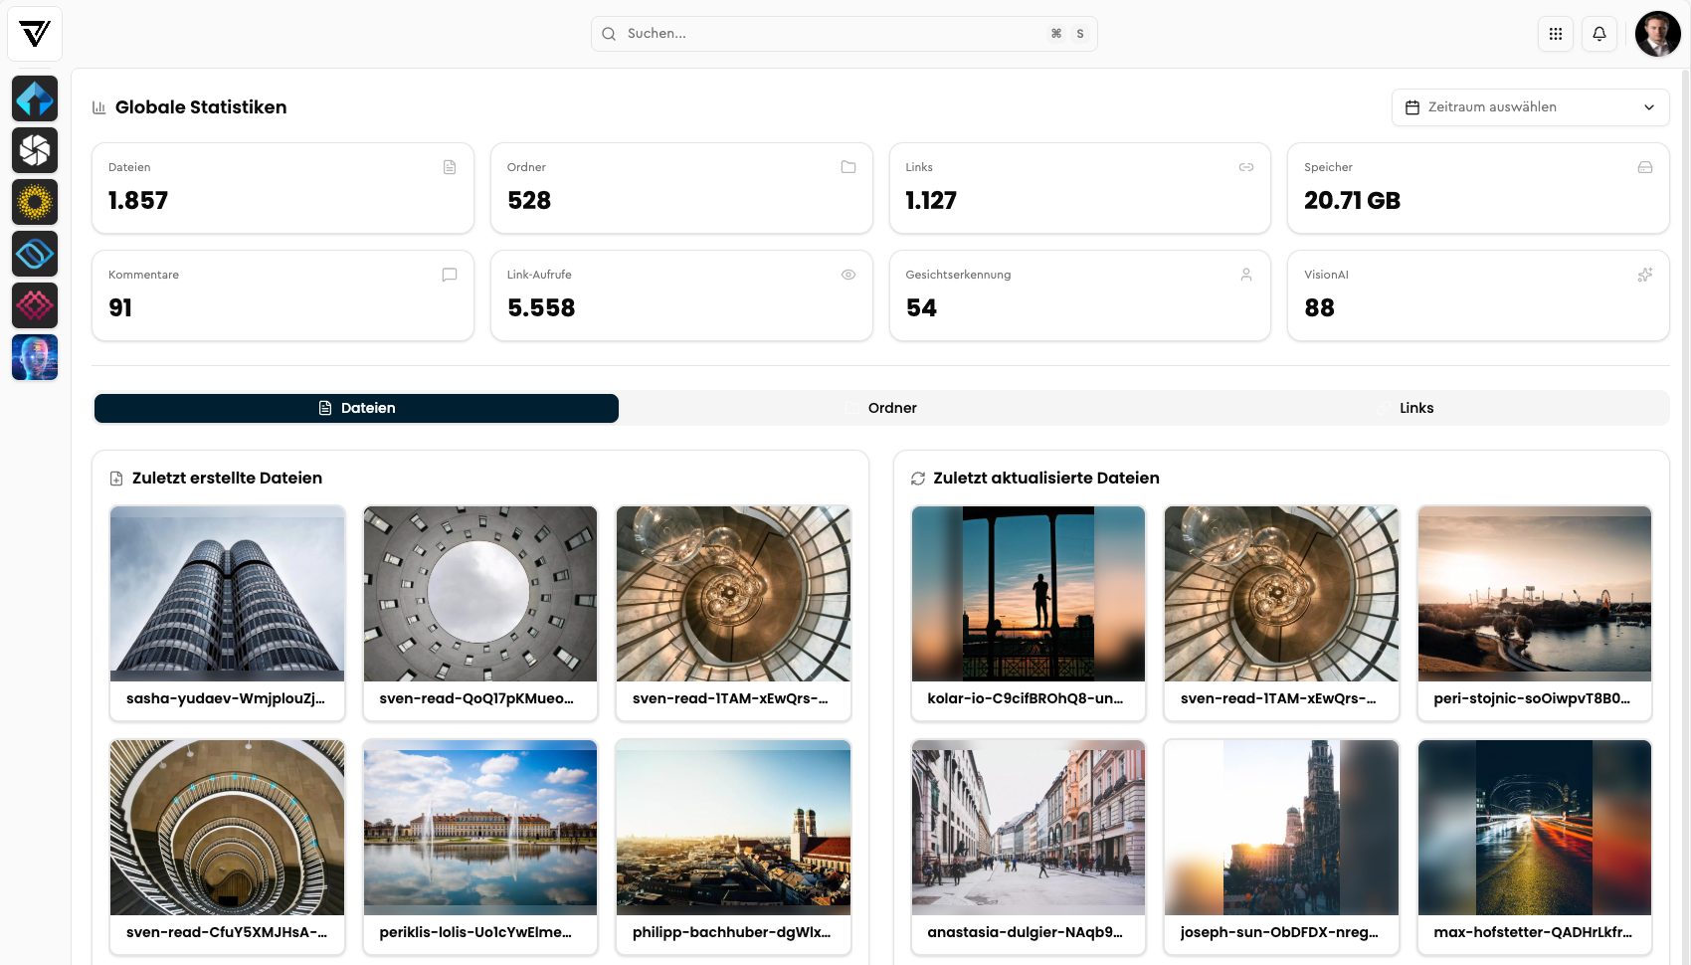The height and width of the screenshot is (965, 1691).
Task: Open the Zeitraum auswählen dropdown
Action: [x=1531, y=107]
